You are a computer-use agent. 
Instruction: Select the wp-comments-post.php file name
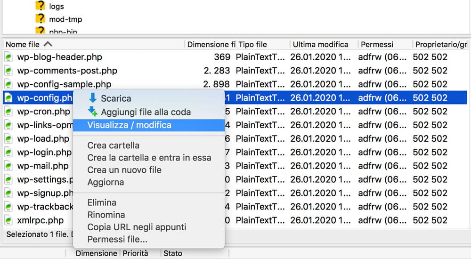(x=67, y=71)
